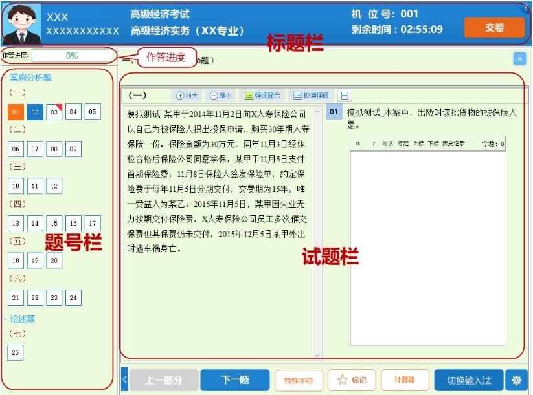Image resolution: width=533 pixels, height=395 pixels.
Task: Go to question 24
Action: [x=73, y=297]
